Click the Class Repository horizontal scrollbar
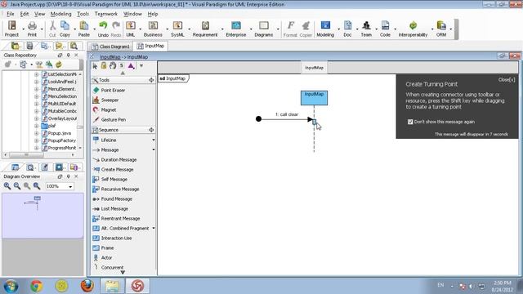The image size is (523, 294). click(26, 155)
